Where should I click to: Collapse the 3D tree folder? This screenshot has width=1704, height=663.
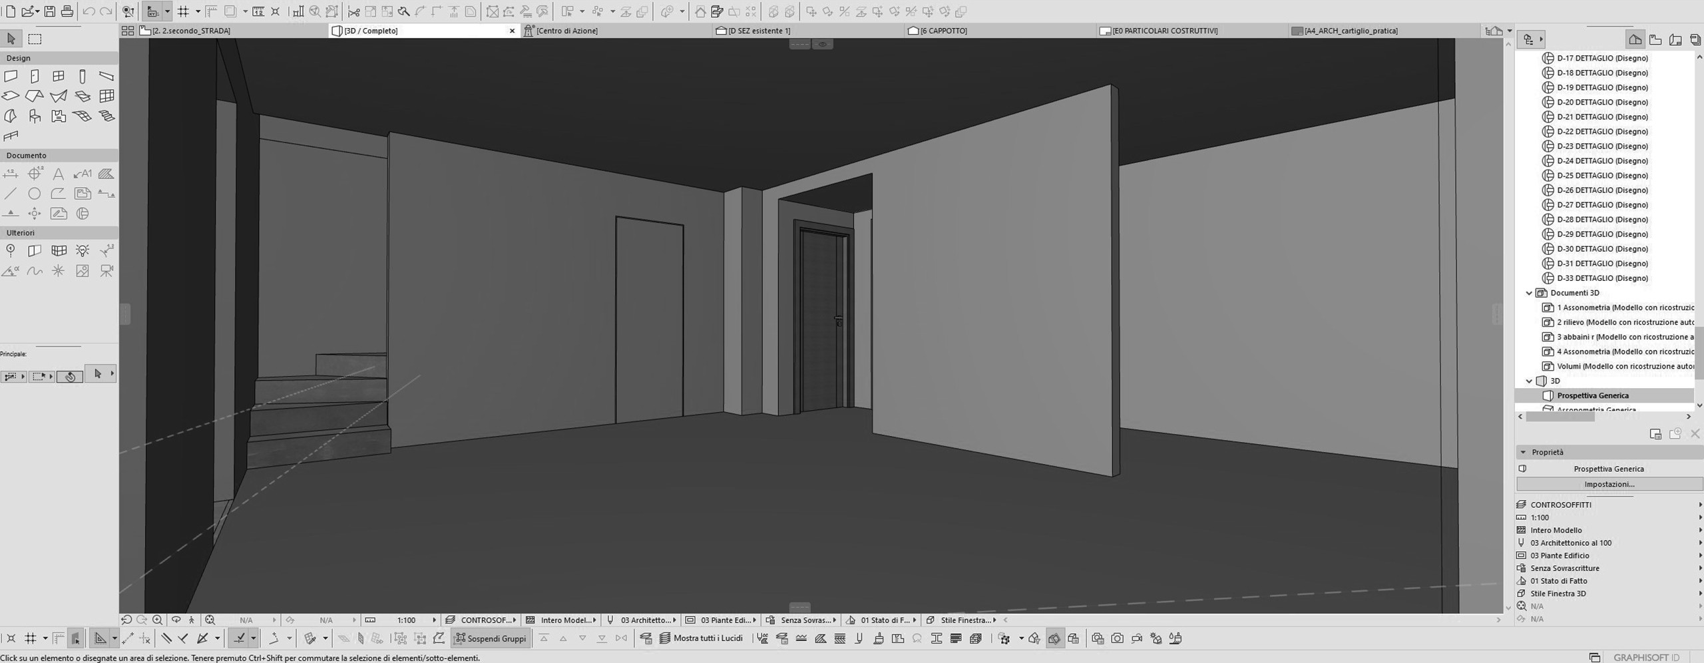[x=1529, y=381]
